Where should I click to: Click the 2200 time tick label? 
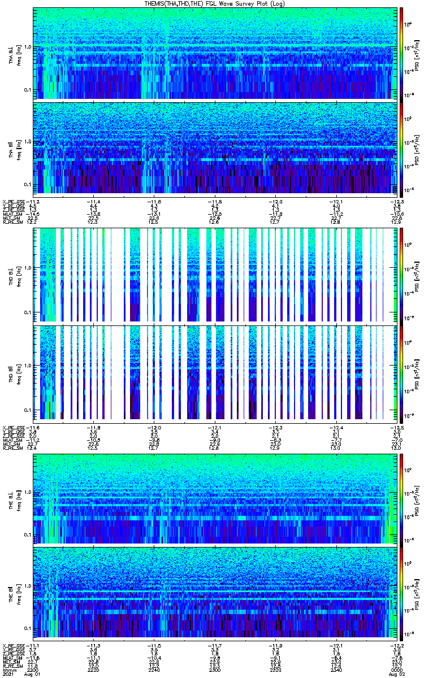tap(33, 671)
